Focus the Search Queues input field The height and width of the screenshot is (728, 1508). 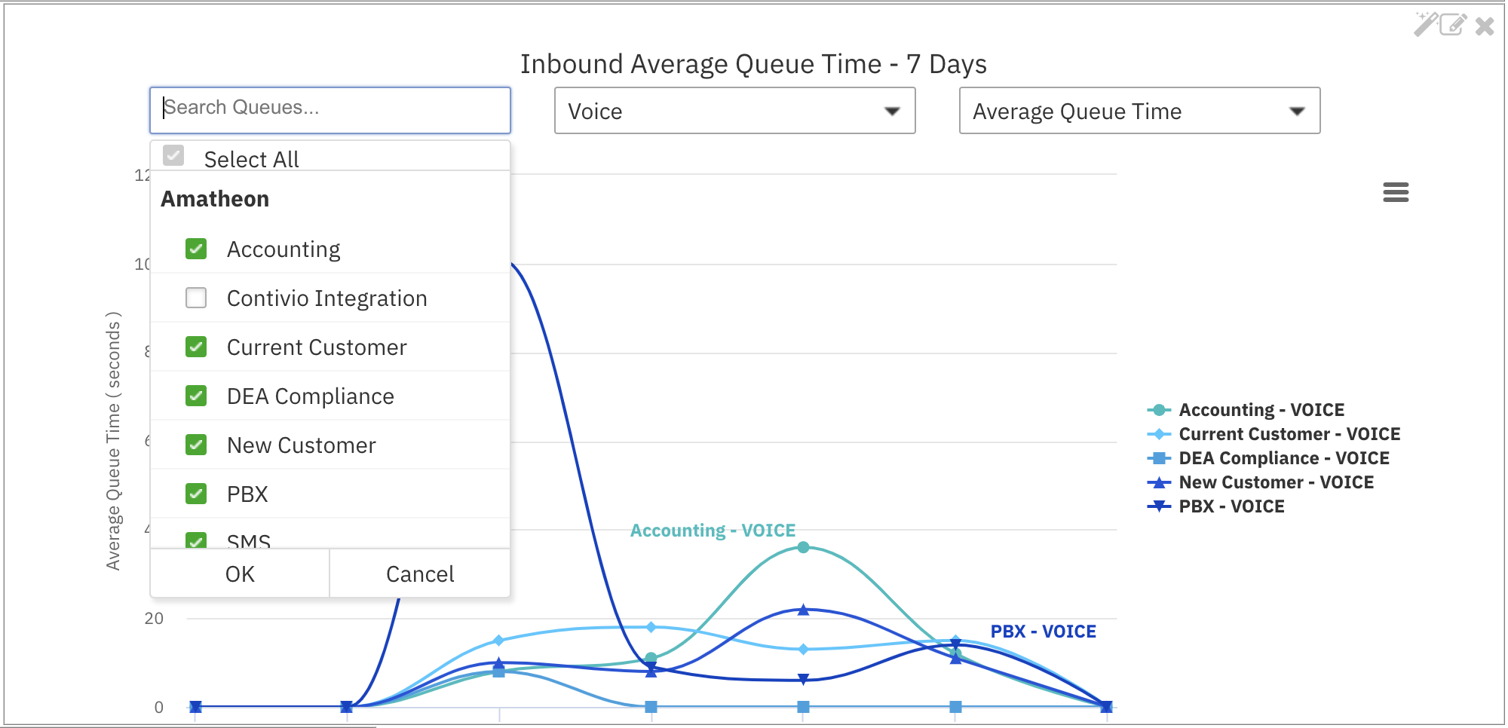(330, 109)
